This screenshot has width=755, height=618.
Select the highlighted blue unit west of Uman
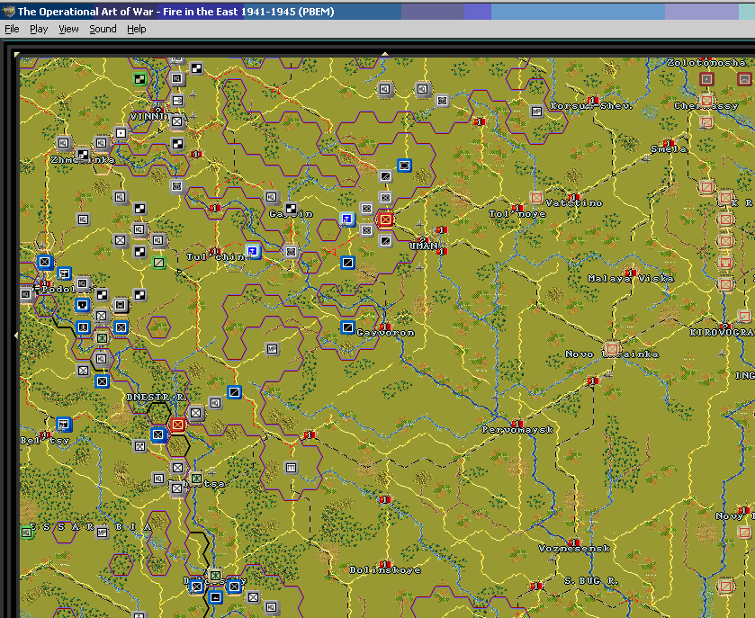click(347, 219)
